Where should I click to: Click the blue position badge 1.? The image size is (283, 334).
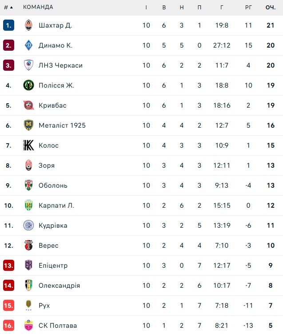(x=8, y=25)
